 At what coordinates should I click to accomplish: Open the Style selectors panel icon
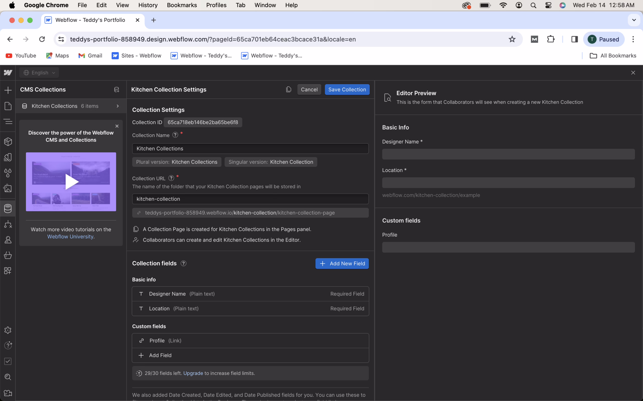(x=8, y=157)
